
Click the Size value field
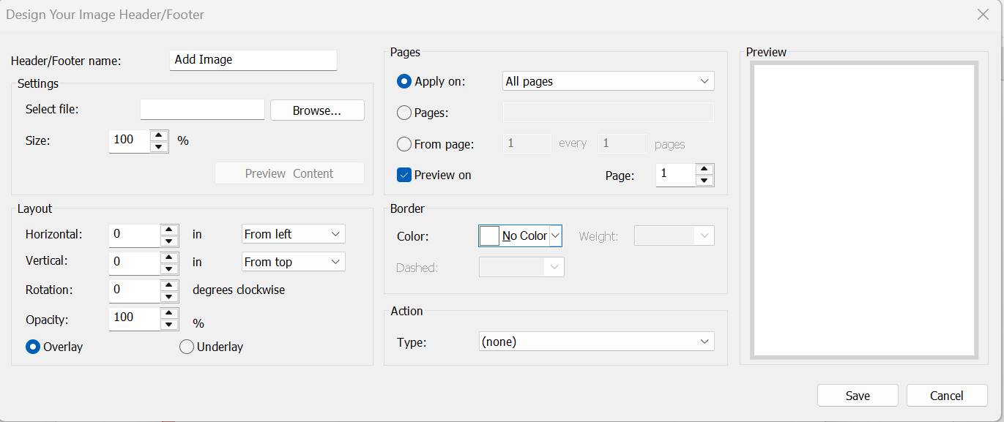(x=130, y=140)
